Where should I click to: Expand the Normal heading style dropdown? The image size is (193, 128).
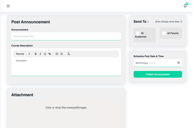[x=23, y=54]
